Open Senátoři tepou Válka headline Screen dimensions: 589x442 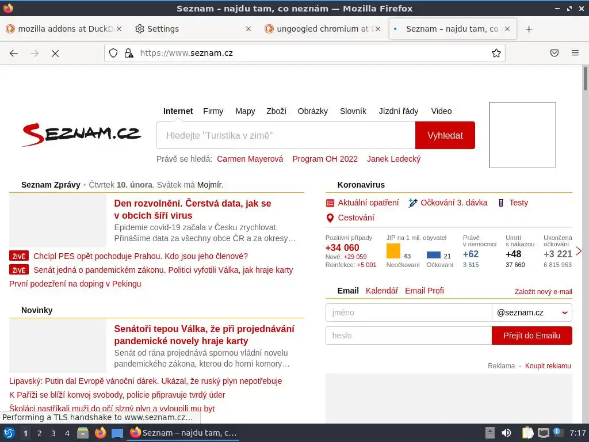(204, 335)
